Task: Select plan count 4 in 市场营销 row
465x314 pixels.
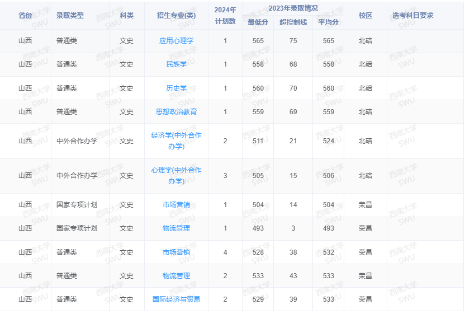Action: (225, 252)
